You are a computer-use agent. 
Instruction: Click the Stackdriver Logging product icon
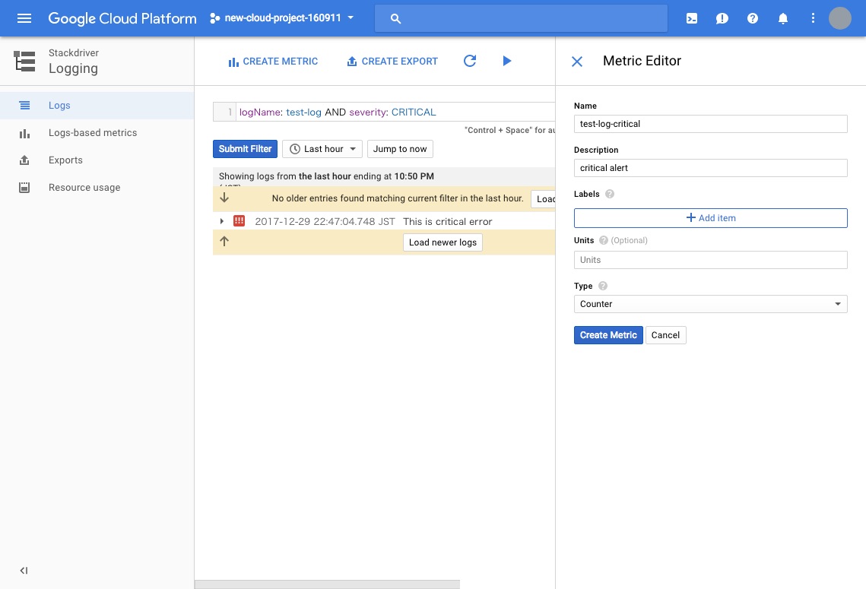coord(24,62)
